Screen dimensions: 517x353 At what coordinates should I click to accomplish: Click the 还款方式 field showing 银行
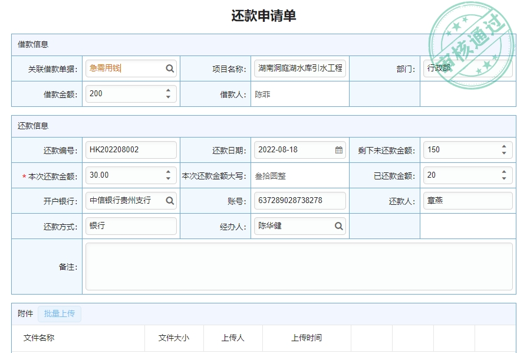click(131, 226)
